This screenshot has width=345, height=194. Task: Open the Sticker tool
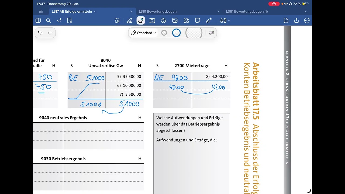[x=163, y=20]
